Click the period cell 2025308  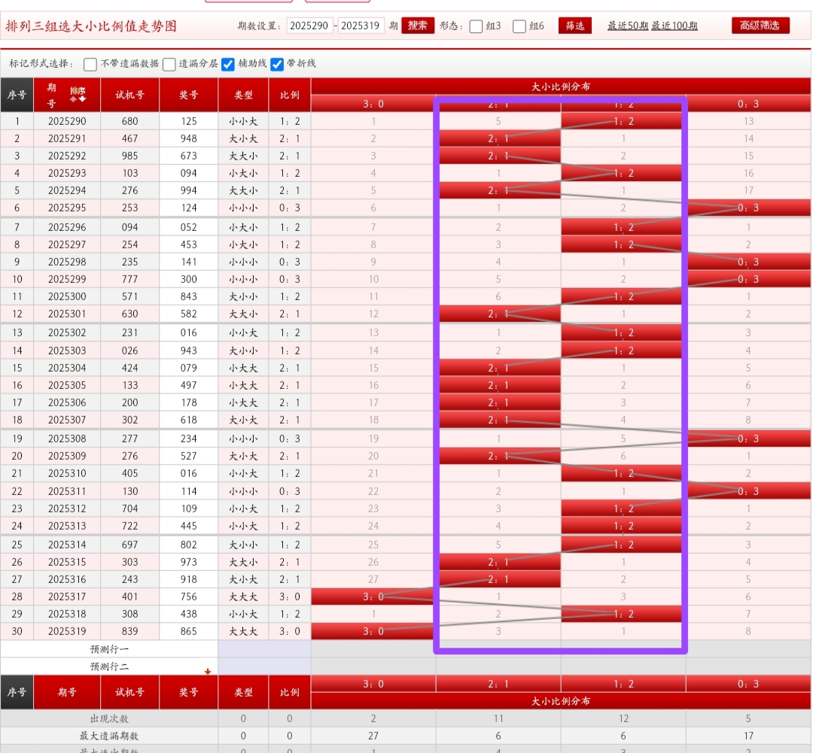[x=67, y=439]
